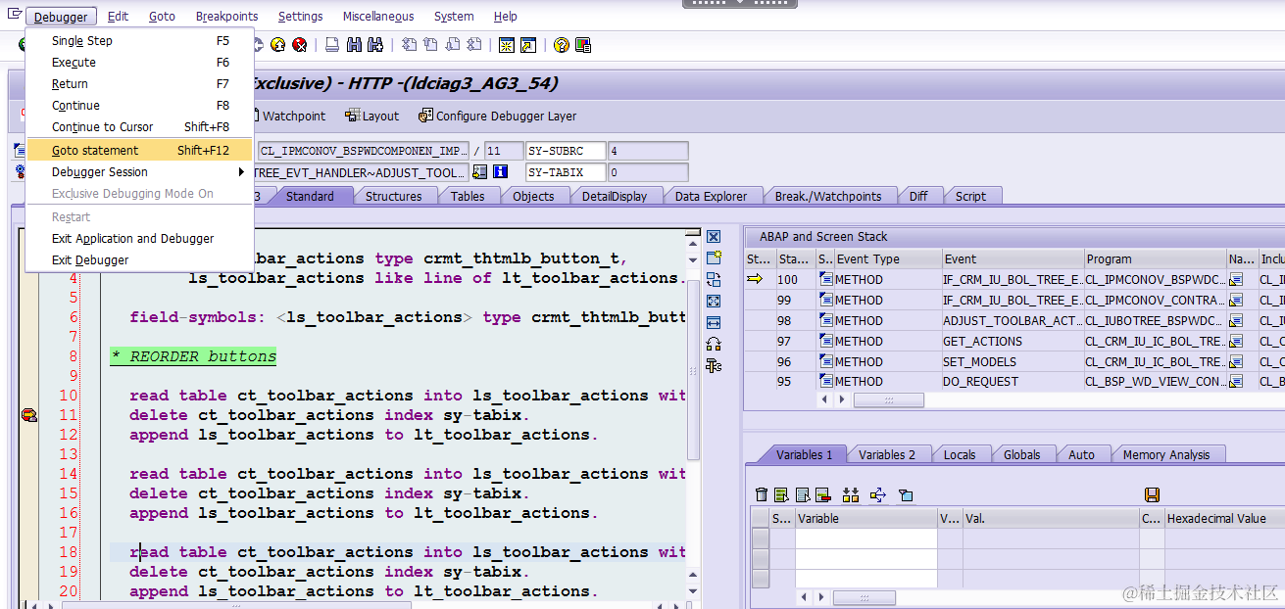The width and height of the screenshot is (1285, 609).
Task: Open the Miscellaneous menu
Action: [x=378, y=17]
